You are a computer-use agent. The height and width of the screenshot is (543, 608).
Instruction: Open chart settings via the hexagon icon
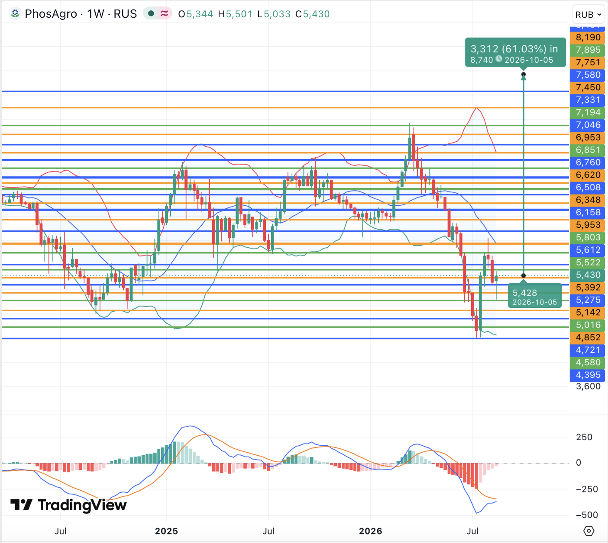pyautogui.click(x=589, y=530)
